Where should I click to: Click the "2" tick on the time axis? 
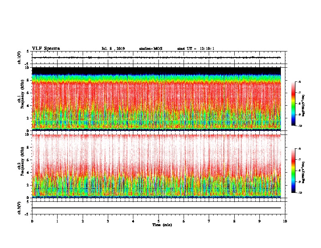pos(83,221)
